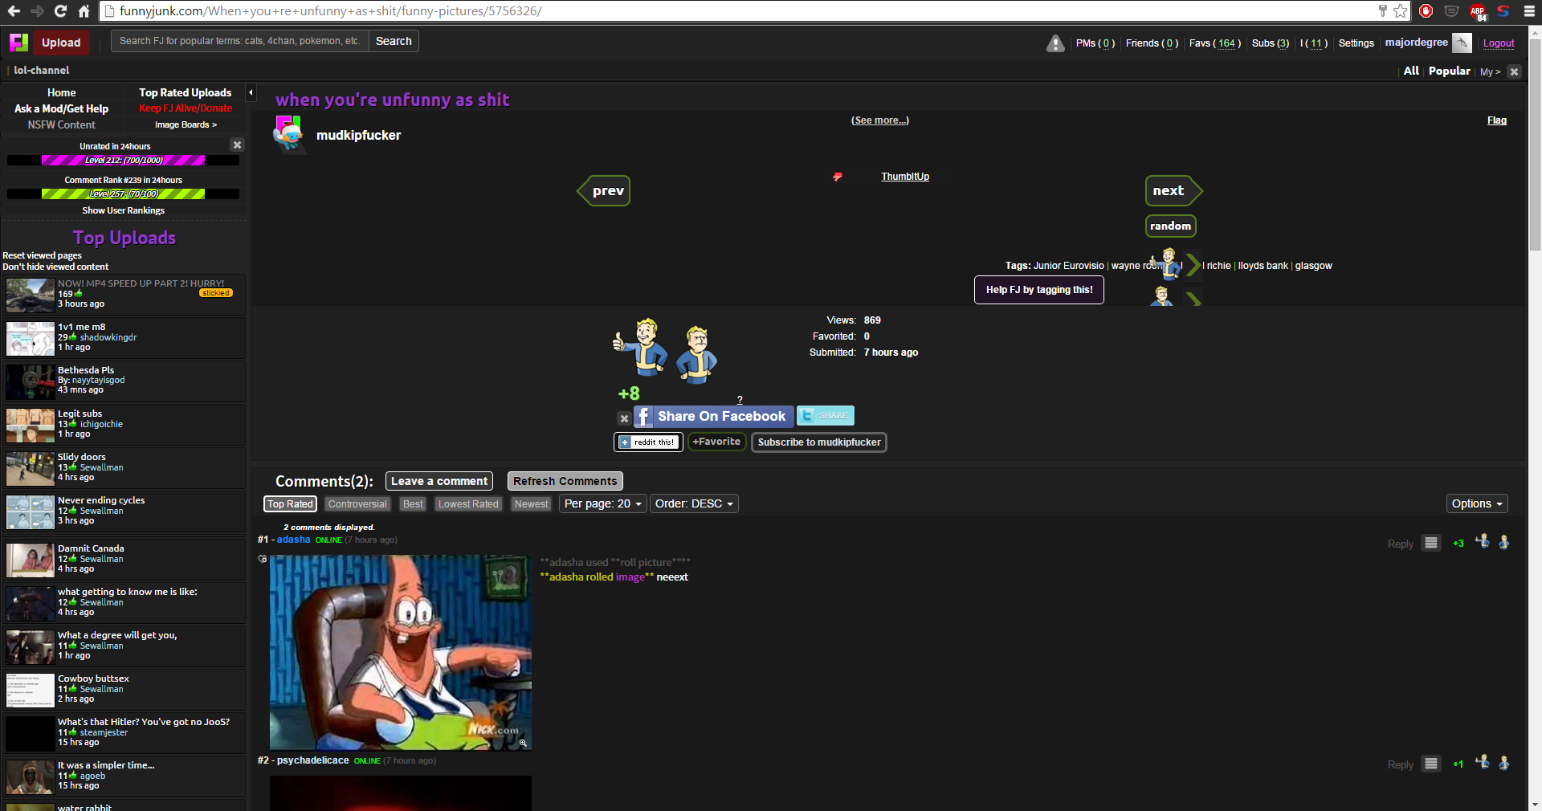Collapse the left sidebar with the arrow
The image size is (1542, 811).
click(251, 93)
